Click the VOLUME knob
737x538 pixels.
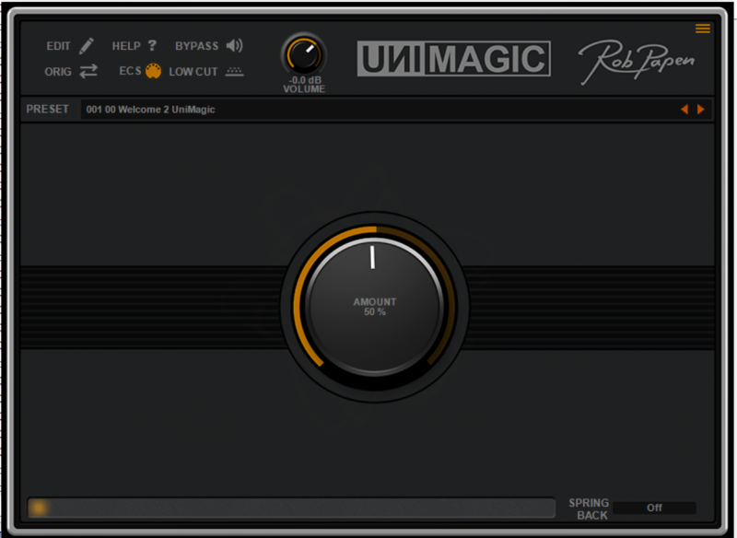304,55
